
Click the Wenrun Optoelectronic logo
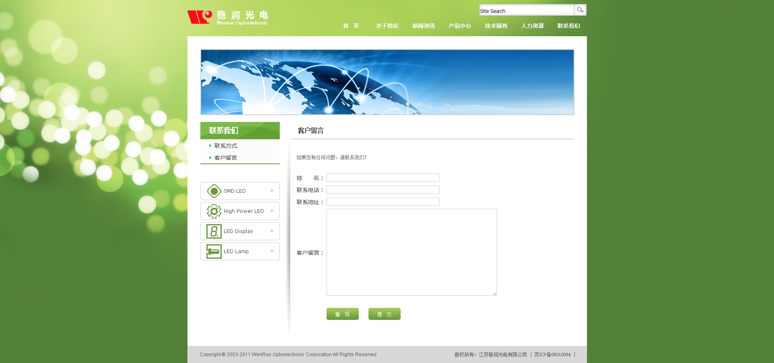228,17
